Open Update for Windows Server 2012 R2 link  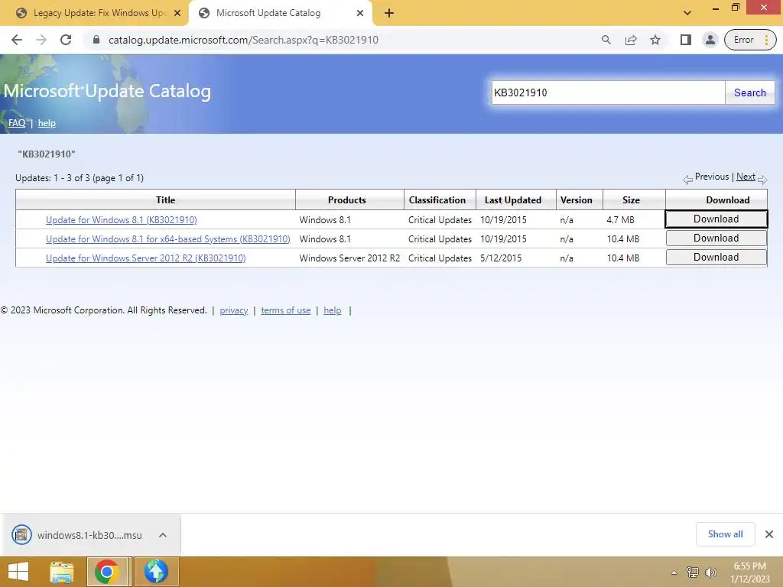pyautogui.click(x=146, y=258)
